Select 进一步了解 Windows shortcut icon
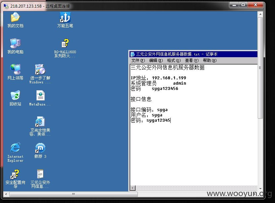This screenshot has width=275, height=203. [40, 74]
